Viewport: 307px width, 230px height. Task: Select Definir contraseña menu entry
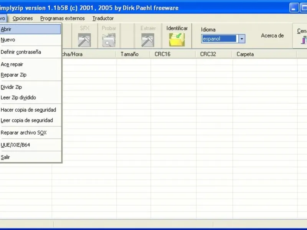(30, 52)
